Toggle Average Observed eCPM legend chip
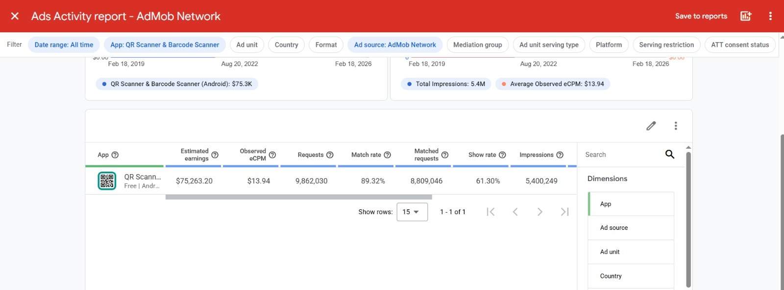This screenshot has width=784, height=290. point(552,84)
